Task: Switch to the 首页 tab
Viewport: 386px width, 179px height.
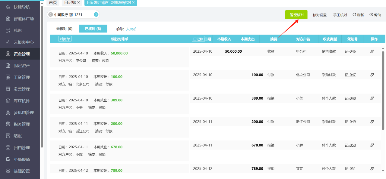Action: click(53, 3)
